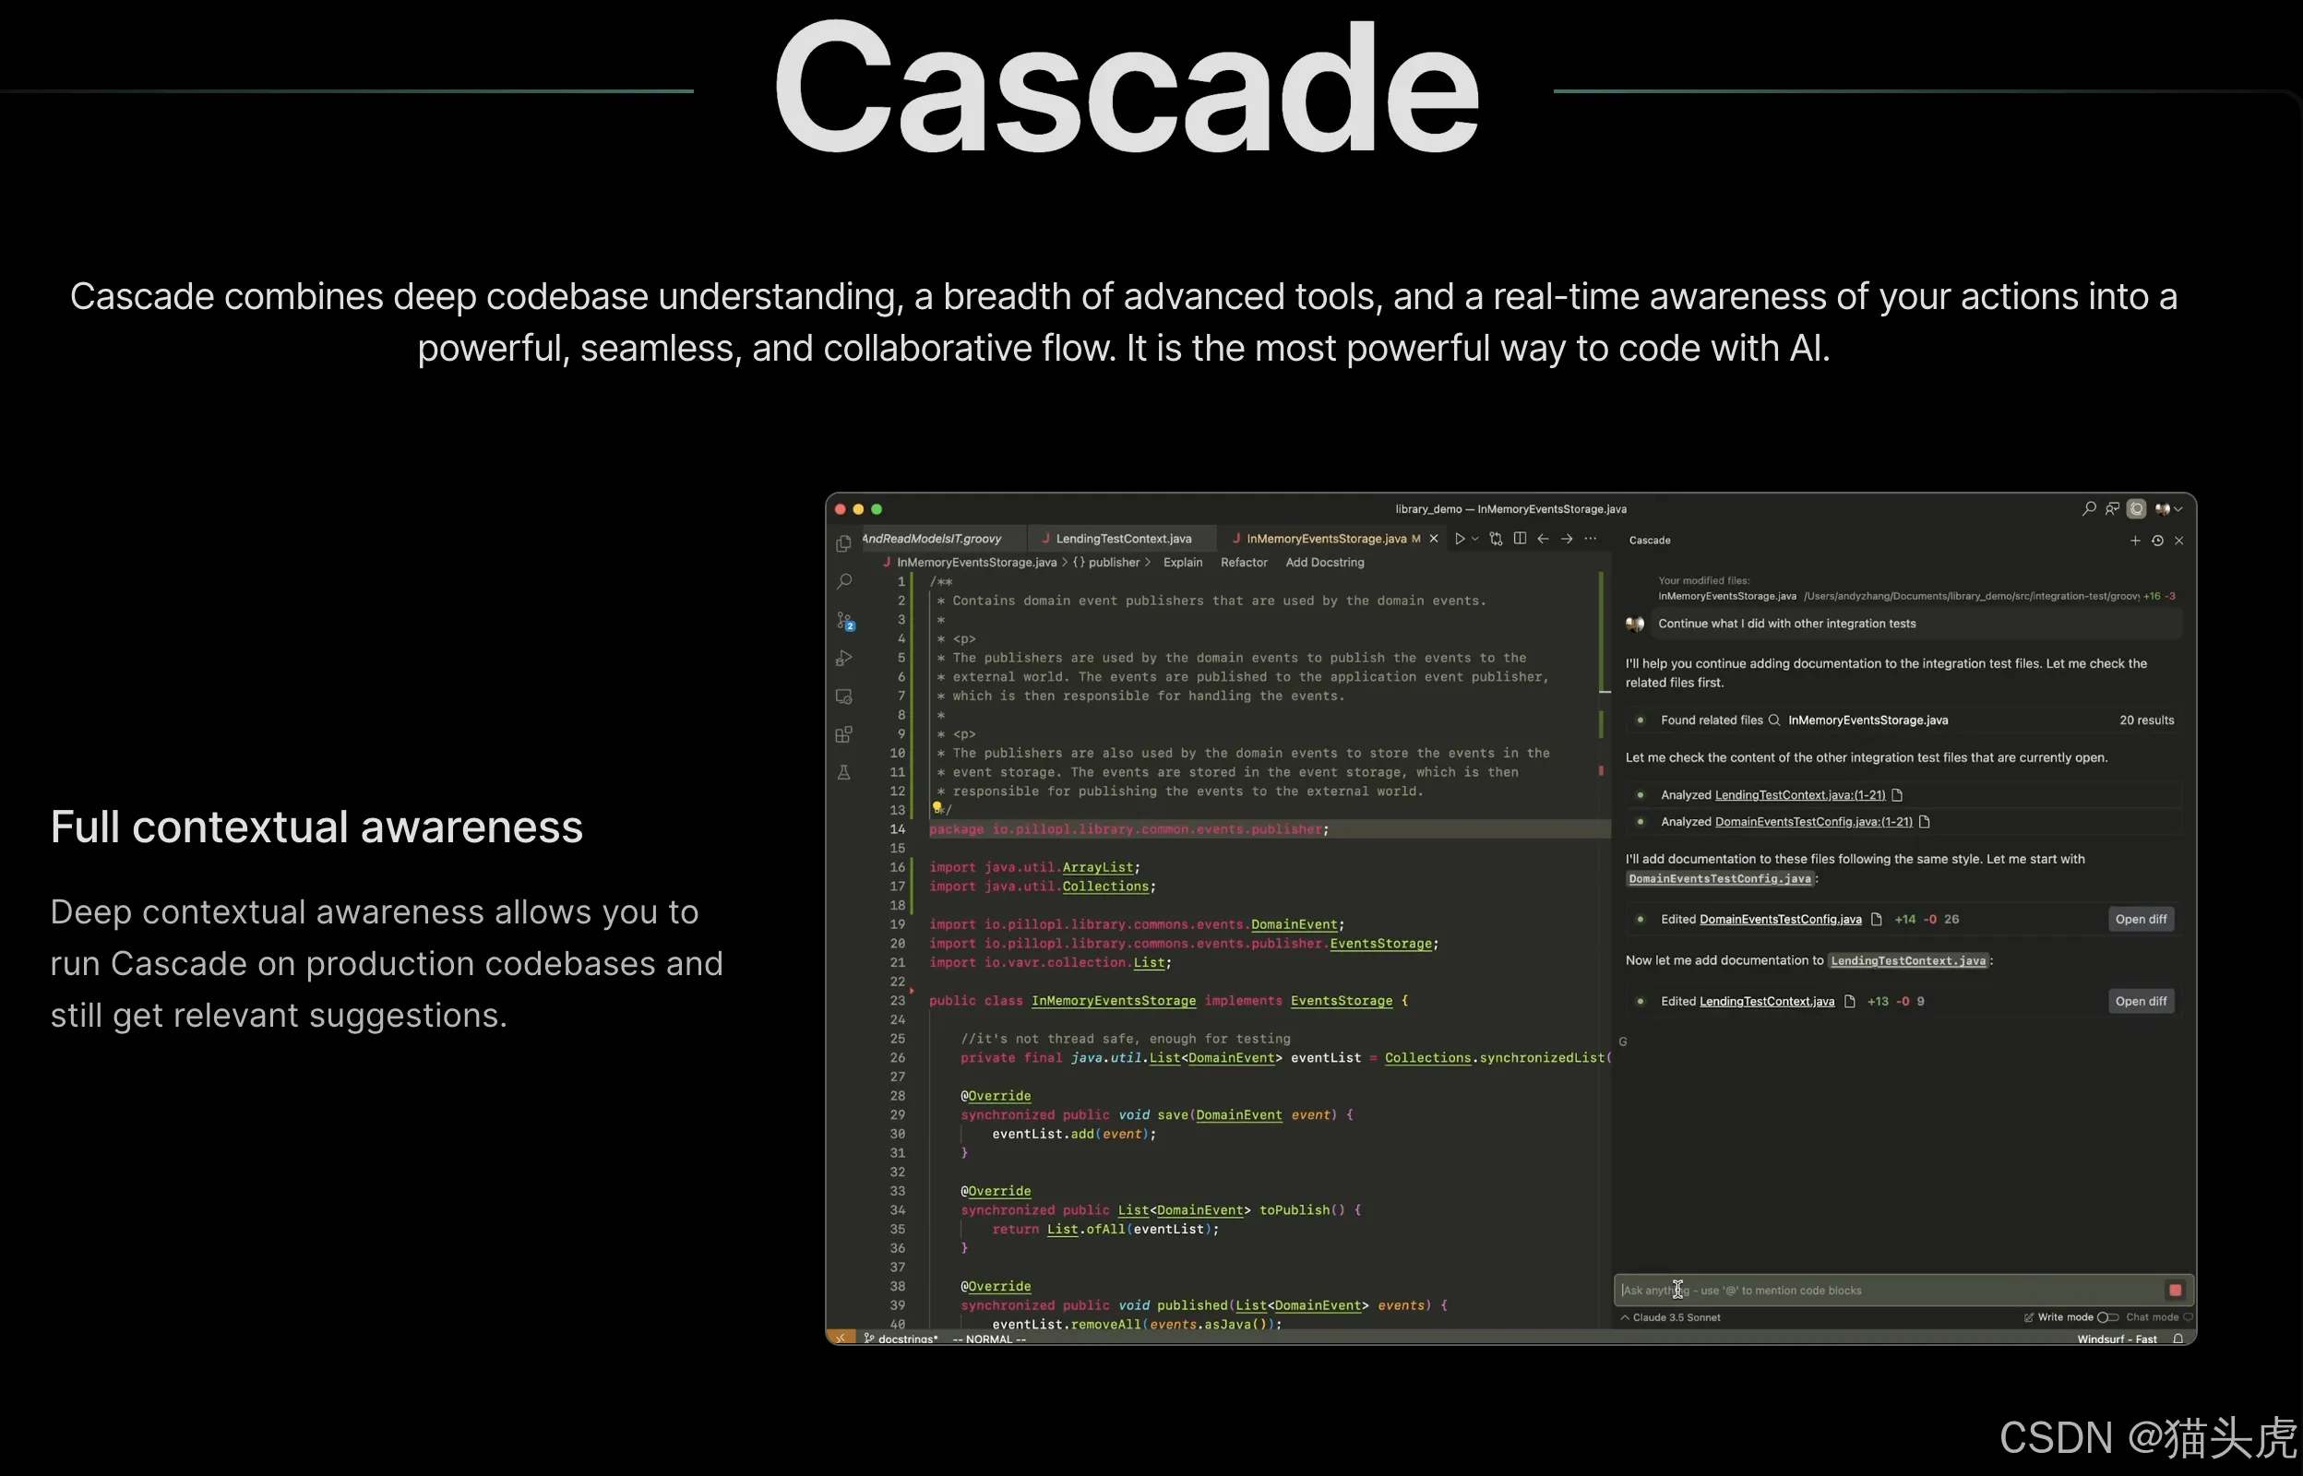Close the InMemoryEventsStorage.java tab
This screenshot has width=2303, height=1476.
(1434, 539)
